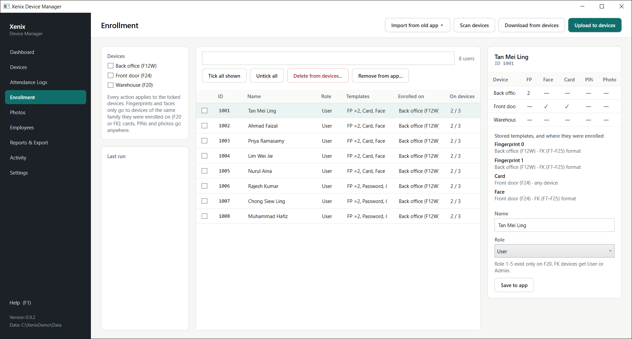Click Remove from app... button
The height and width of the screenshot is (339, 632).
pyautogui.click(x=380, y=76)
